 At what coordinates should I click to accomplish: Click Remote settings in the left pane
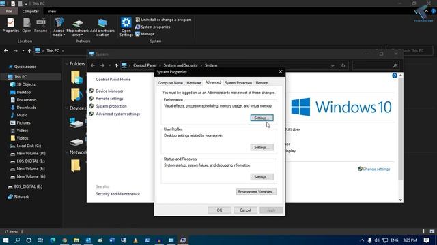[x=109, y=99]
